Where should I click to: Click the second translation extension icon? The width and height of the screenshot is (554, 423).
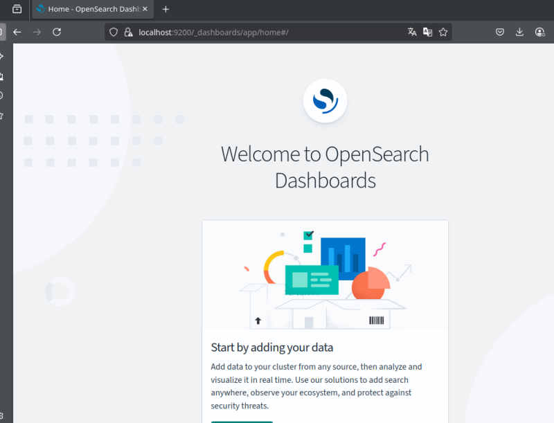point(427,32)
